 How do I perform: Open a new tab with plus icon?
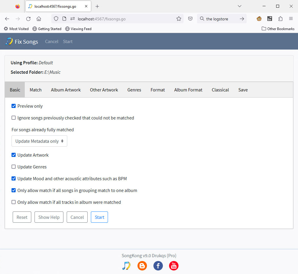tap(97, 6)
